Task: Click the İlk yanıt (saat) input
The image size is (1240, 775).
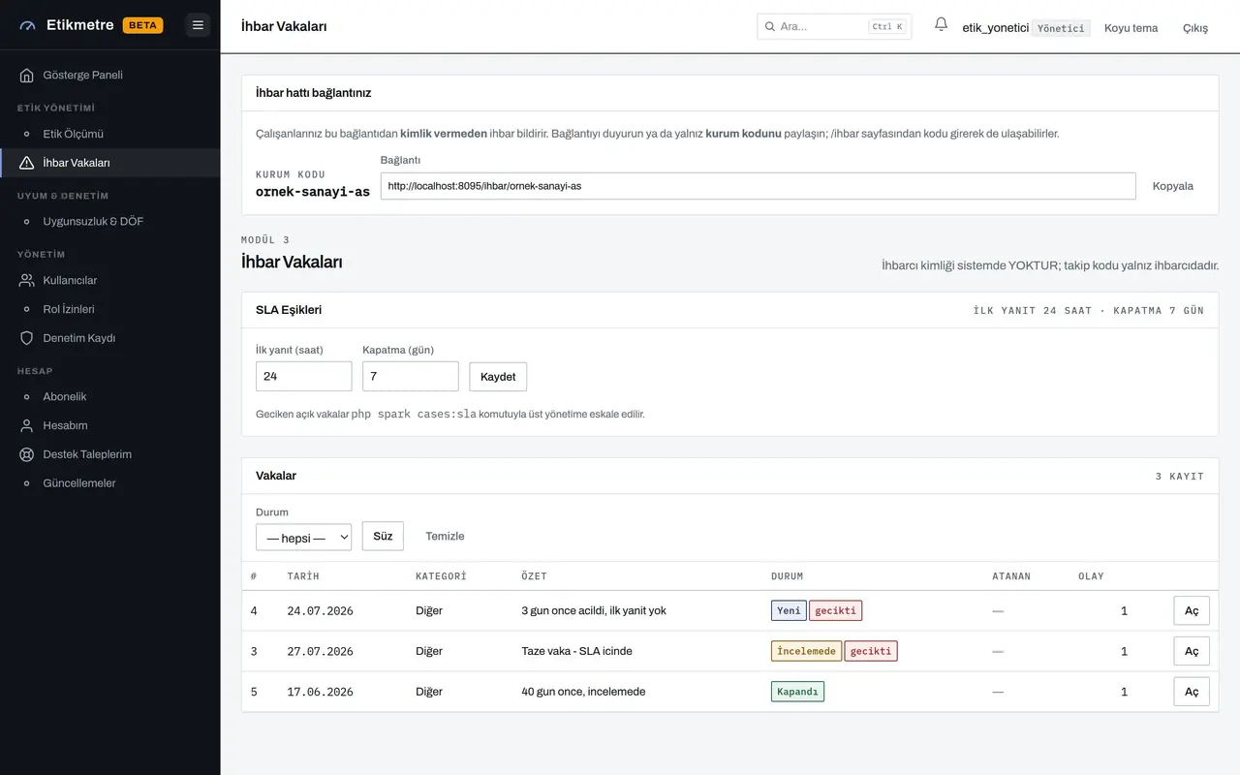Action: tap(303, 377)
